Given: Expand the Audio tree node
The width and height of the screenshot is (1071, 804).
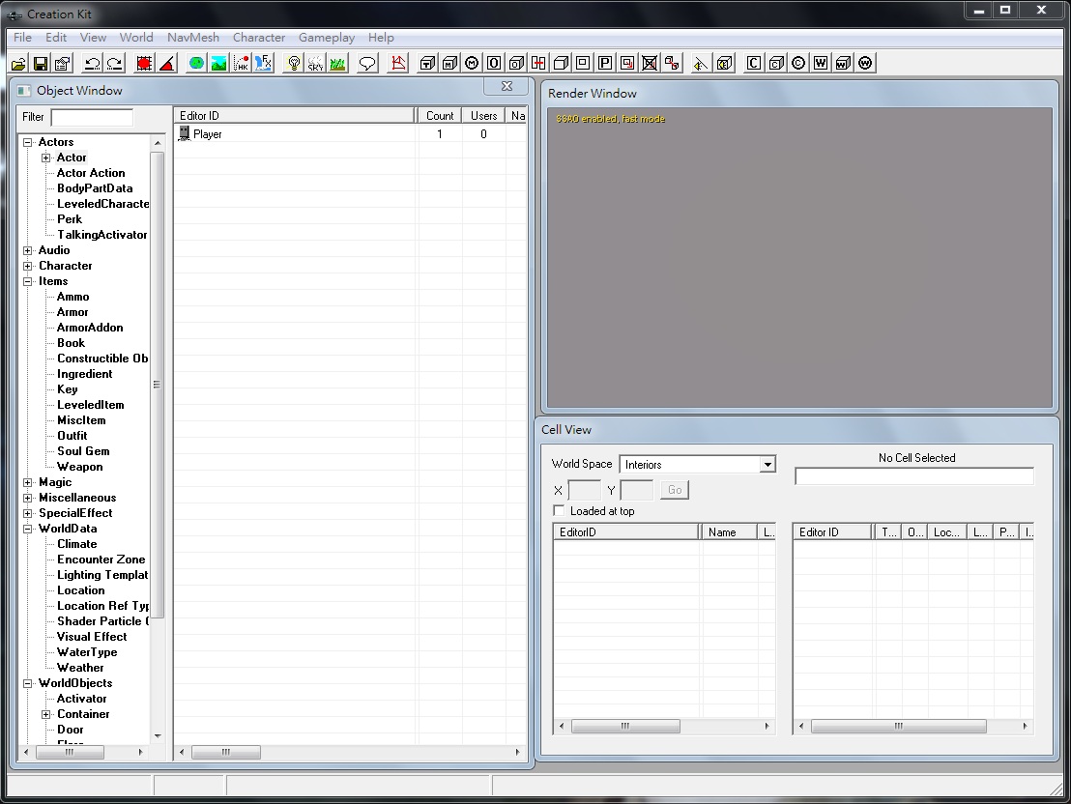Looking at the screenshot, I should point(28,250).
